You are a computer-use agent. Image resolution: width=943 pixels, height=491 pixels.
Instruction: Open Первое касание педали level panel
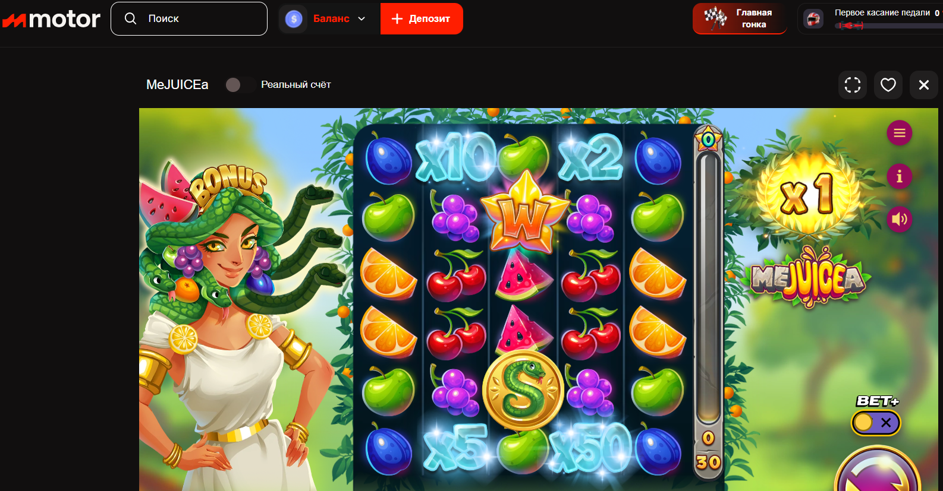click(870, 18)
